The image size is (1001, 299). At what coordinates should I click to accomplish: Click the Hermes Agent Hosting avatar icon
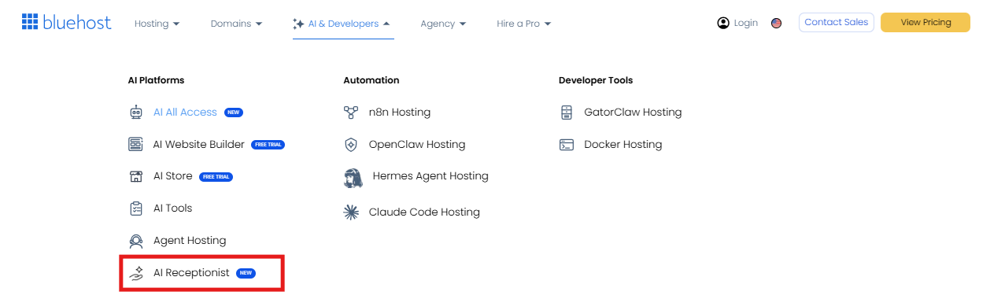point(353,177)
